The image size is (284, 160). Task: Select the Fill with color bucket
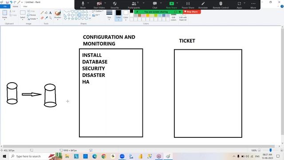tap(46, 13)
